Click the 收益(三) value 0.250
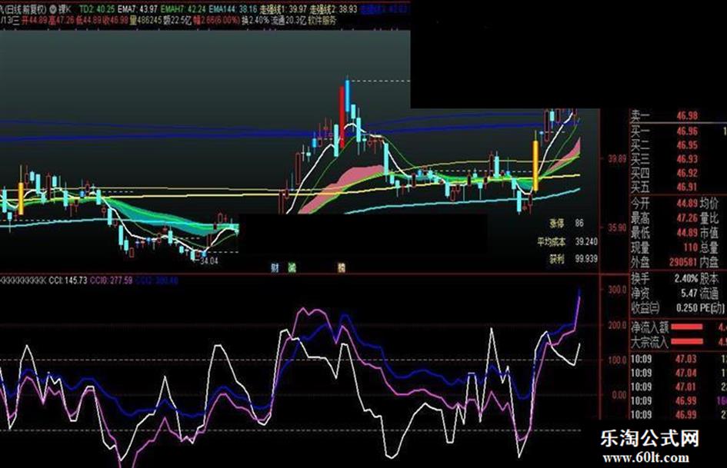This screenshot has height=468, width=727. point(687,308)
